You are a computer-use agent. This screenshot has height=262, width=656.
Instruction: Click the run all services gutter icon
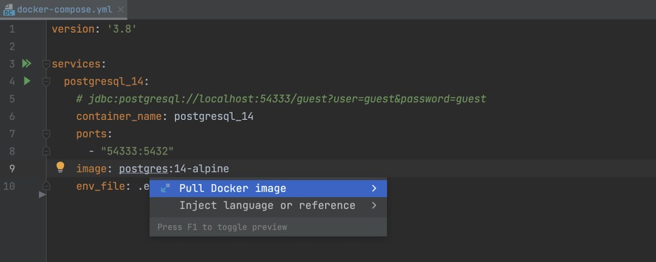point(26,63)
